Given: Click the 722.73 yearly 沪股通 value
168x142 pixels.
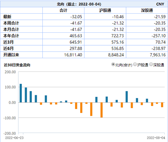Looking at the screenshot, I should (118, 36).
